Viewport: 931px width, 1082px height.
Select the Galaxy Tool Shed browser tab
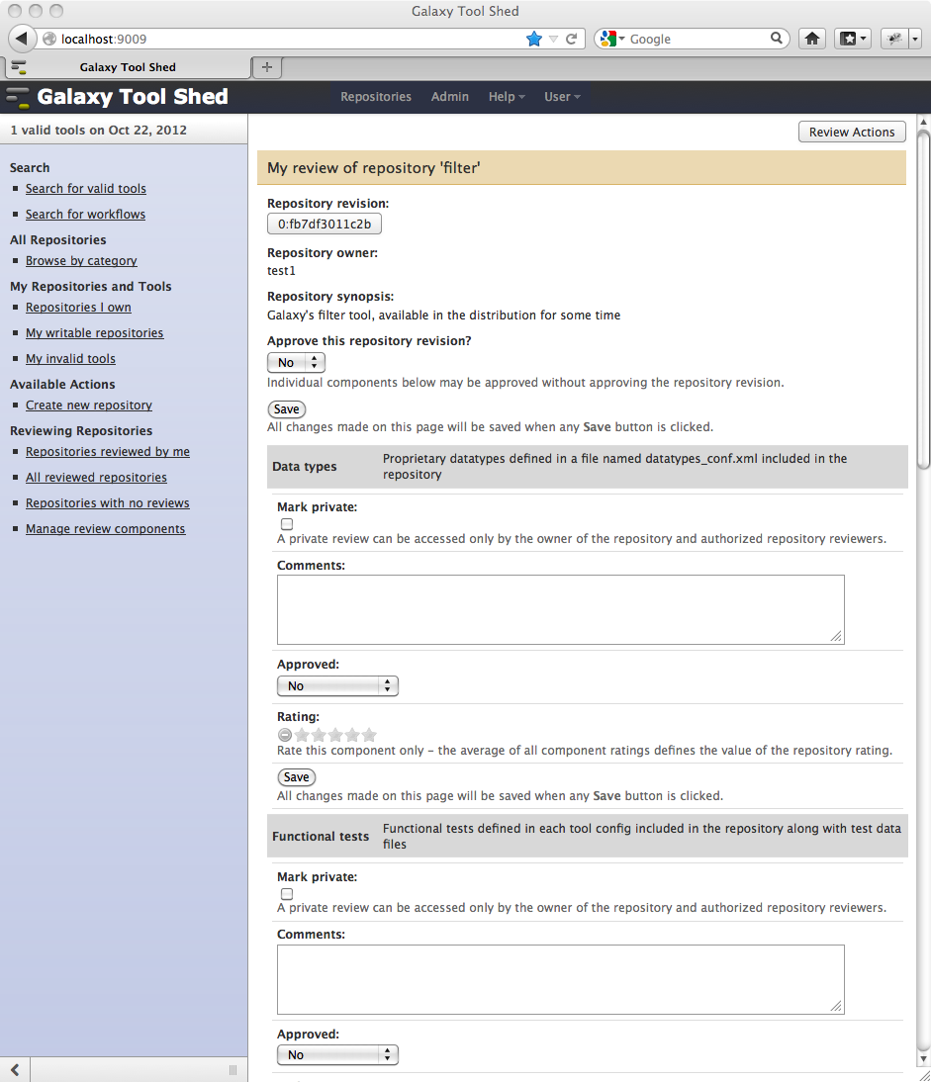pyautogui.click(x=128, y=67)
